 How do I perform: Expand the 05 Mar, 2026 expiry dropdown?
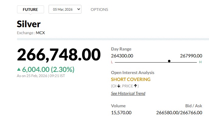pos(65,9)
